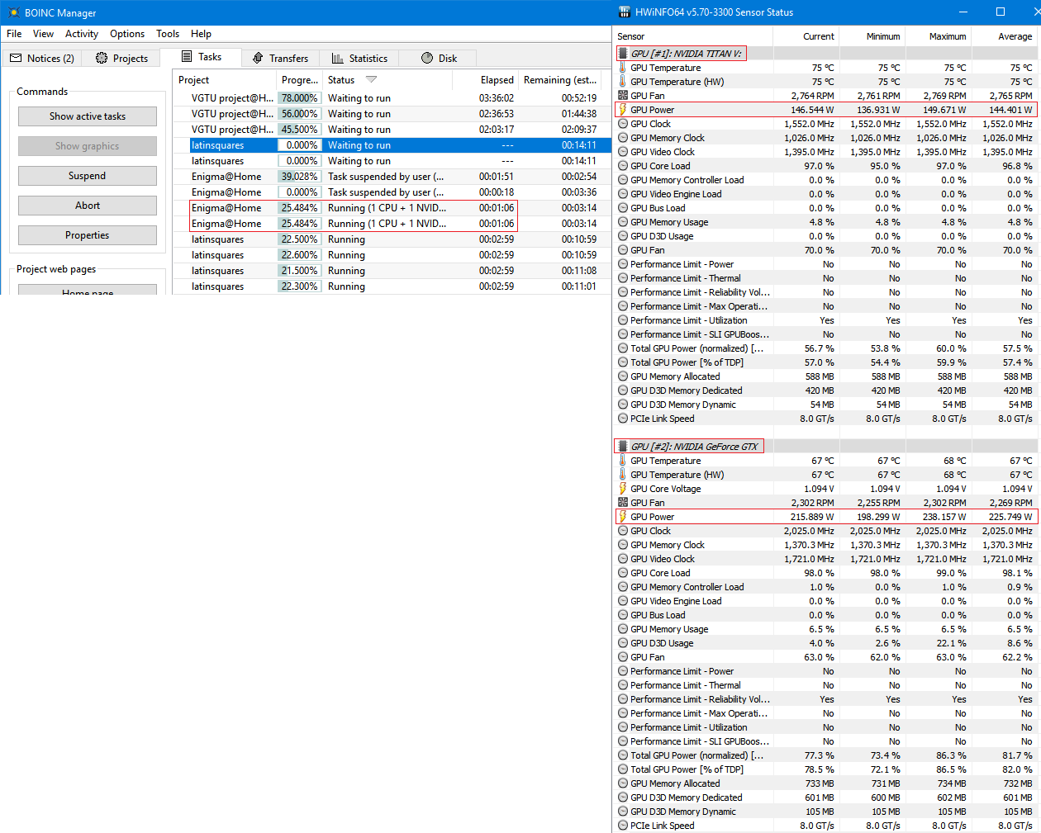Click the Transfers arrows icon
This screenshot has width=1041, height=833.
258,58
